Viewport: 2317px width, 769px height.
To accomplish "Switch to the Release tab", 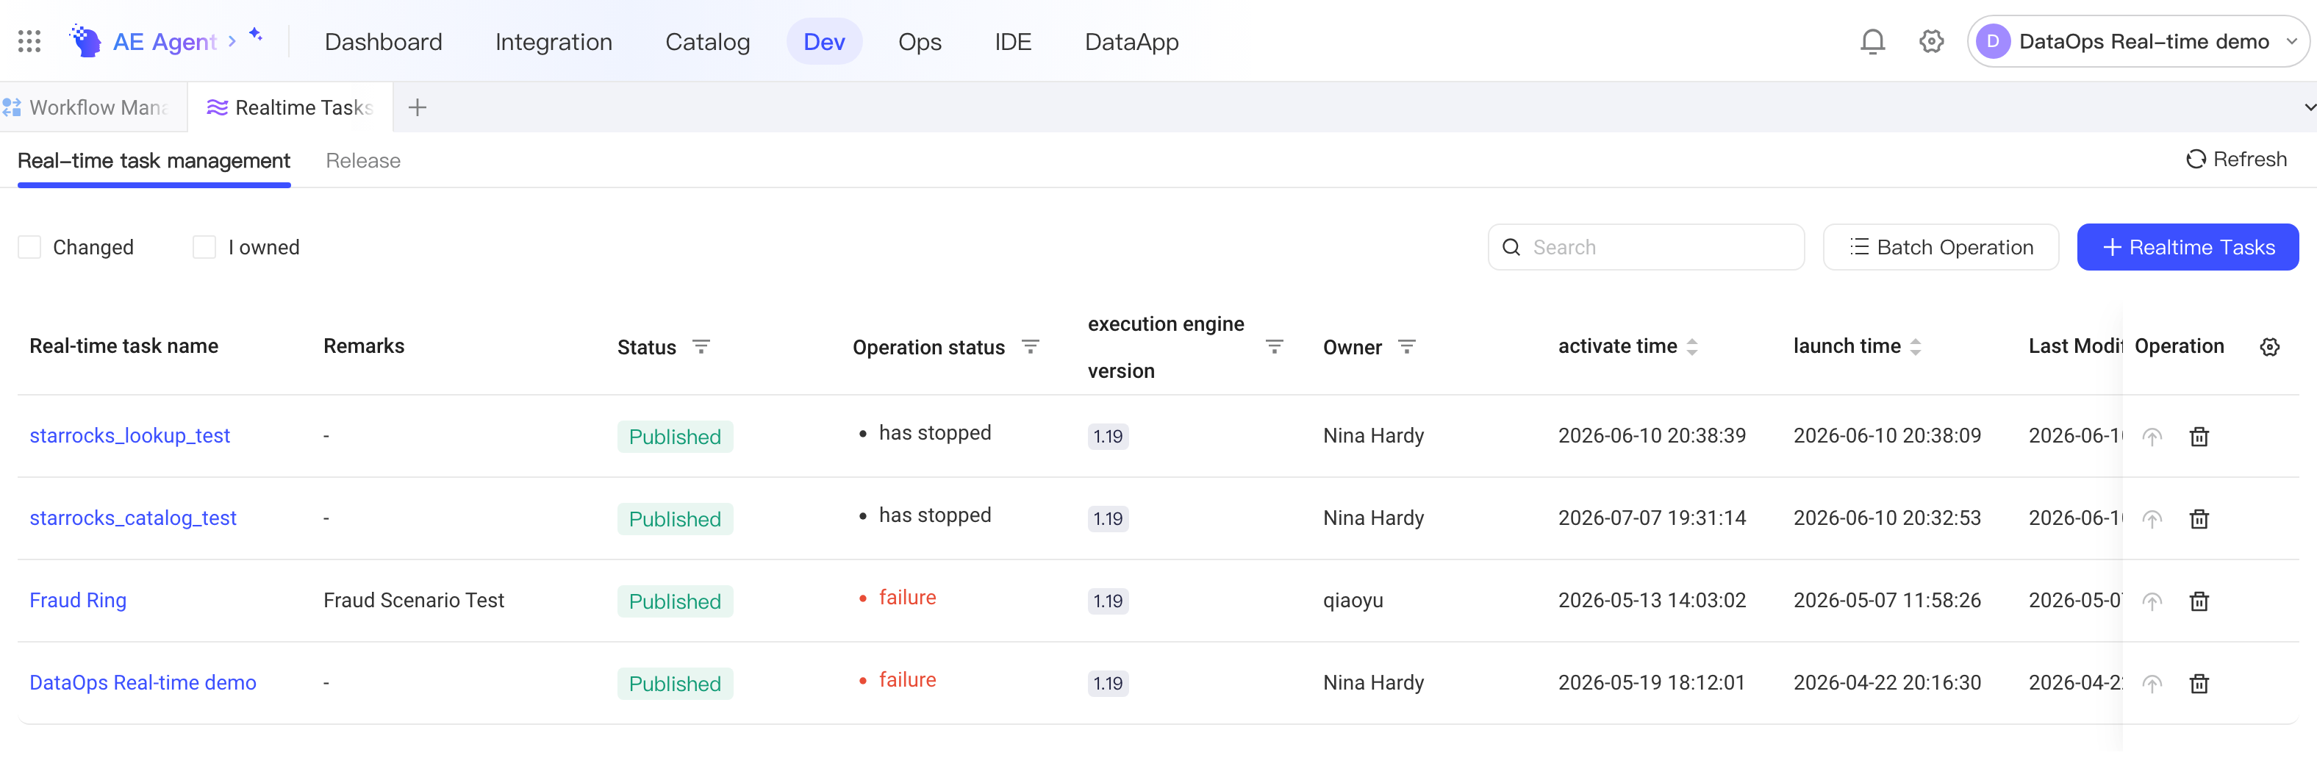I will [362, 161].
